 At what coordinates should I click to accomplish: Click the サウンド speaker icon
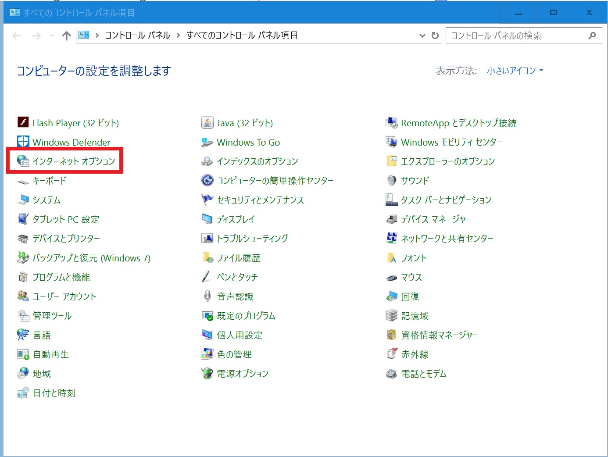coord(391,180)
